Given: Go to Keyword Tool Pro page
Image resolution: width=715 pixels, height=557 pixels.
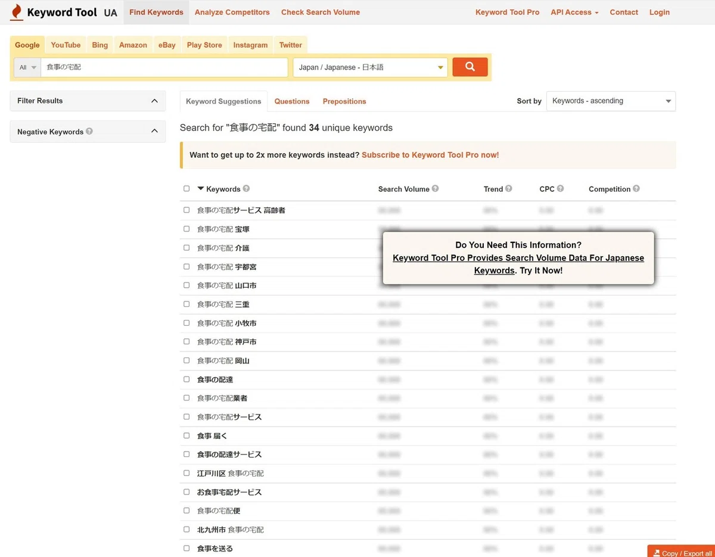Looking at the screenshot, I should point(508,12).
